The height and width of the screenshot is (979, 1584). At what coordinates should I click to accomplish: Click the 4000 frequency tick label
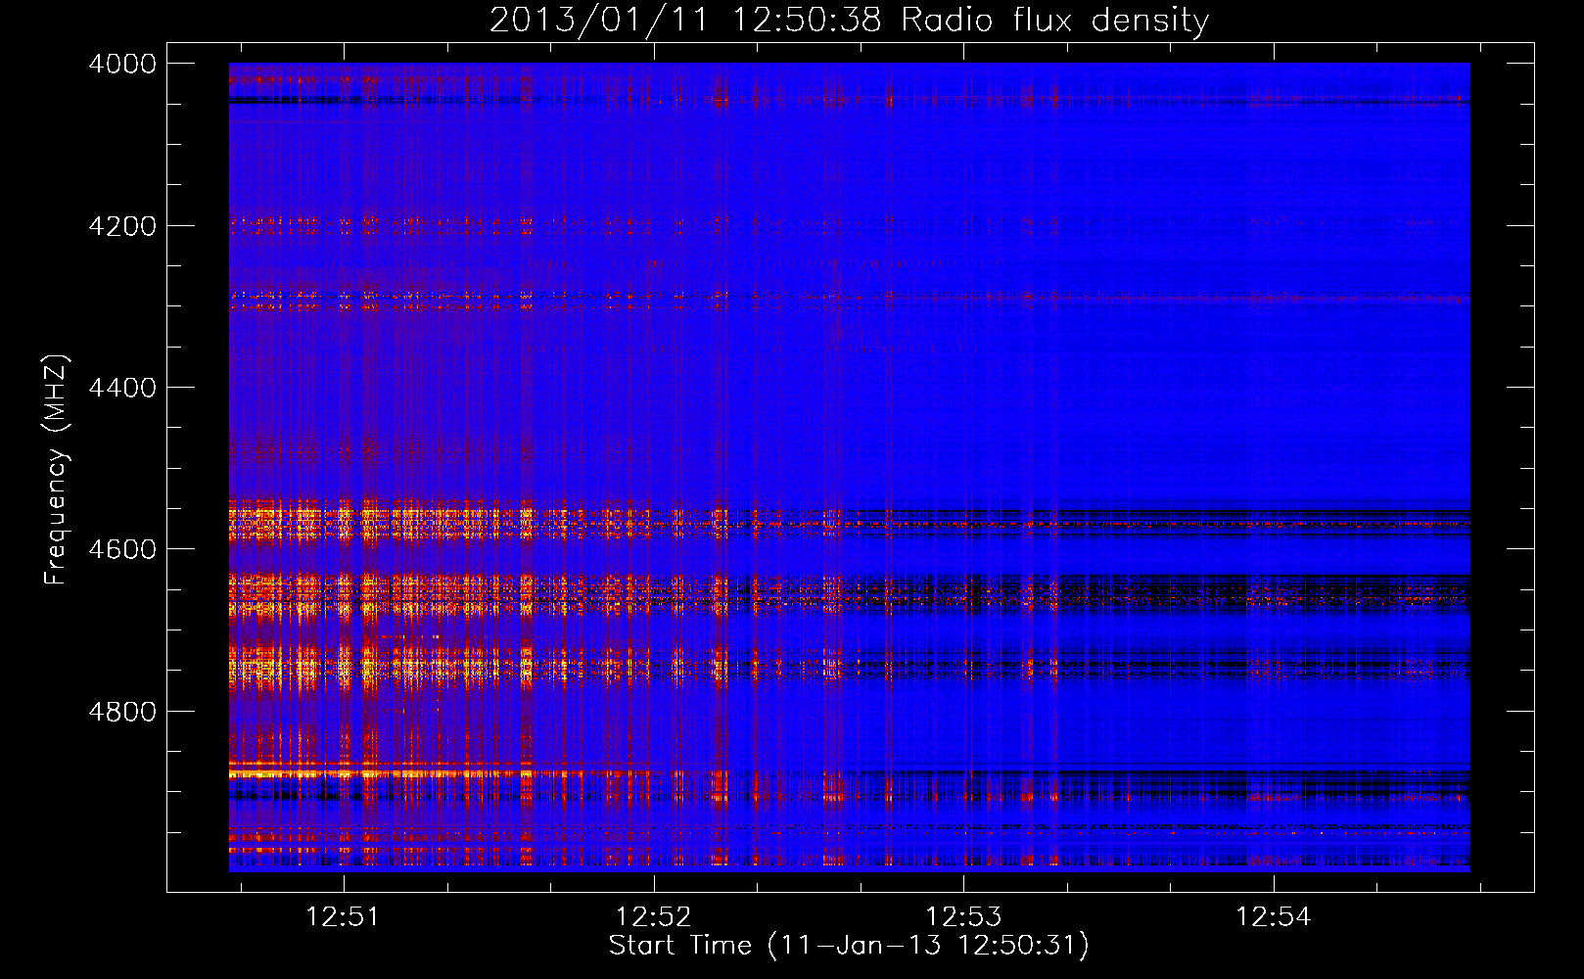click(122, 64)
